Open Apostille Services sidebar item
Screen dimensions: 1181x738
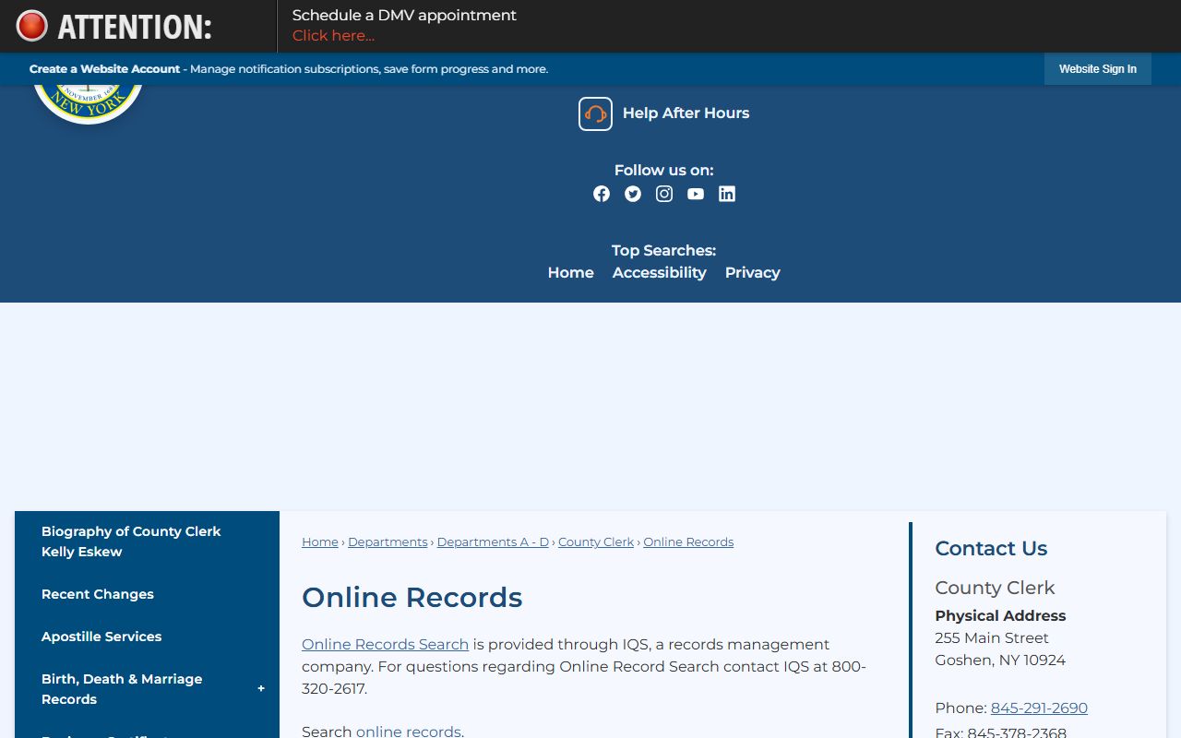[101, 637]
